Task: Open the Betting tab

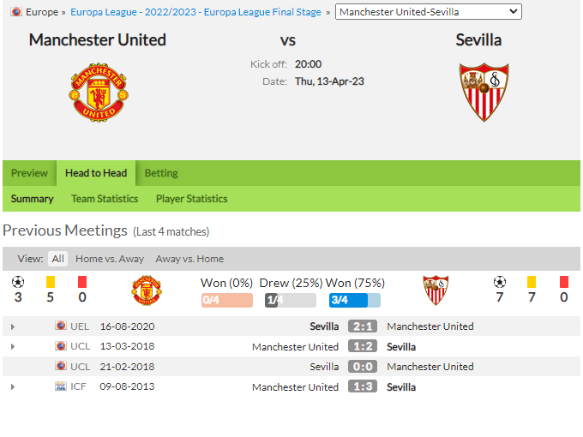Action: 161,173
